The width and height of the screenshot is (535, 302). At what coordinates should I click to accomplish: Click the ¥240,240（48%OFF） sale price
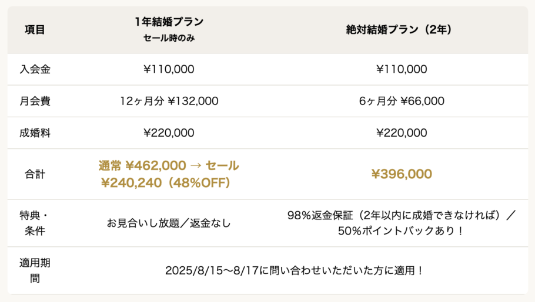pos(165,183)
